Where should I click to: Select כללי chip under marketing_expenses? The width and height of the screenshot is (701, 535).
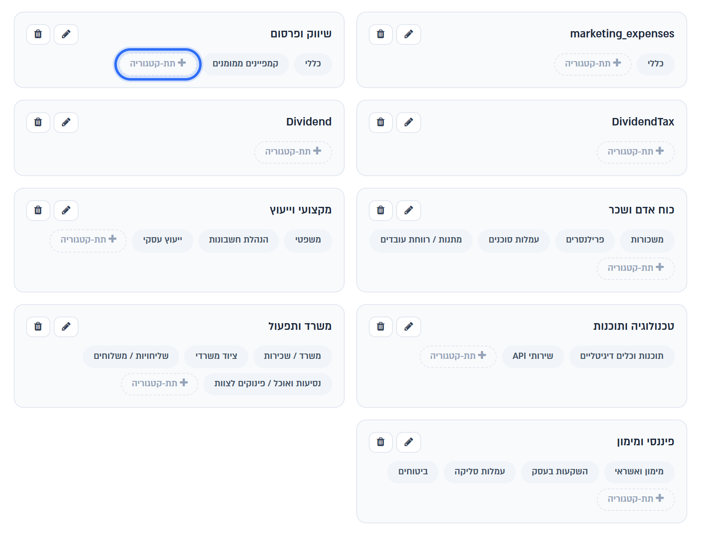(656, 64)
